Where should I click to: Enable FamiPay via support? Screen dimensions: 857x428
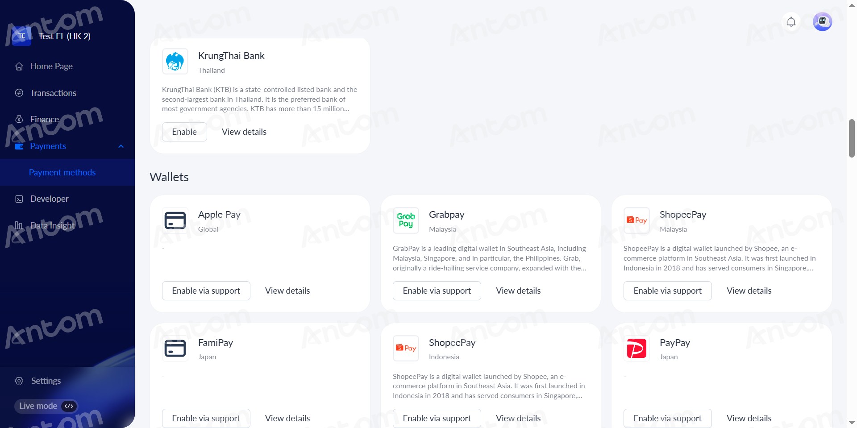tap(206, 418)
